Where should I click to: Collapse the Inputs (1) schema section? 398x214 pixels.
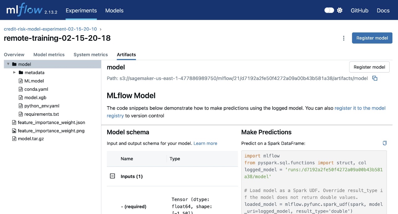coord(112,176)
